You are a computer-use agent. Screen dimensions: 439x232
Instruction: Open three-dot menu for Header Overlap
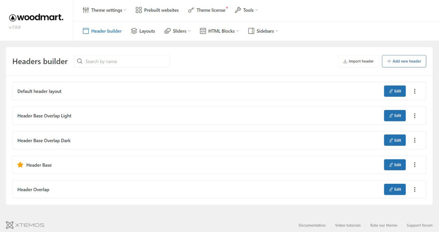415,190
